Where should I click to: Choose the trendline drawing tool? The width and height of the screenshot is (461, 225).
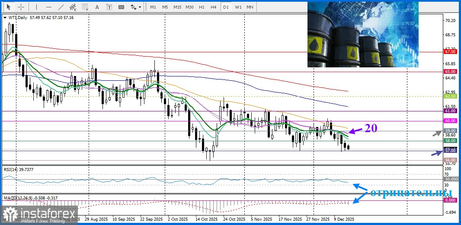pyautogui.click(x=61, y=7)
